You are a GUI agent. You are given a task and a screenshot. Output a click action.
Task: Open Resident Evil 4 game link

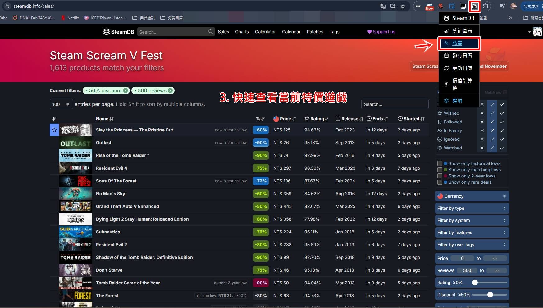[112, 168]
